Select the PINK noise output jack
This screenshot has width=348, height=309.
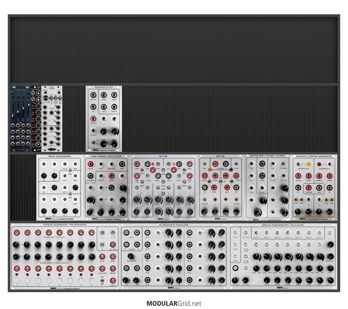point(262,176)
